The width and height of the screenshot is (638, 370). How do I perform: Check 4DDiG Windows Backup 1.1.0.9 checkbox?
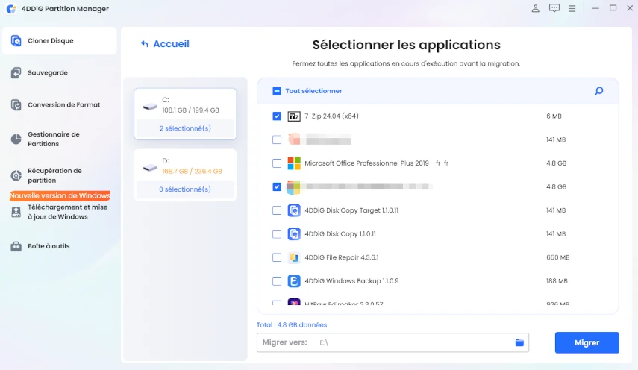pyautogui.click(x=277, y=281)
